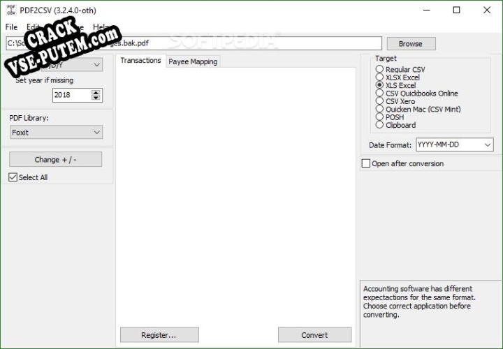Toggle the Select All checkbox
The image size is (503, 349).
13,177
